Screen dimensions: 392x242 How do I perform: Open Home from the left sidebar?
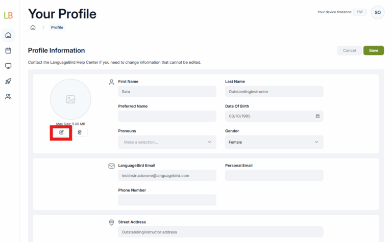[x=8, y=35]
